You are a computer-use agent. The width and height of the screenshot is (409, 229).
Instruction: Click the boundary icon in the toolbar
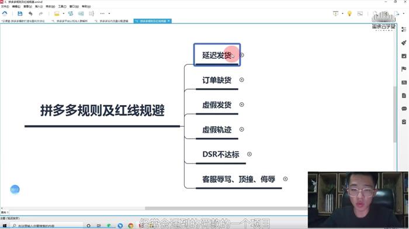coord(81,13)
